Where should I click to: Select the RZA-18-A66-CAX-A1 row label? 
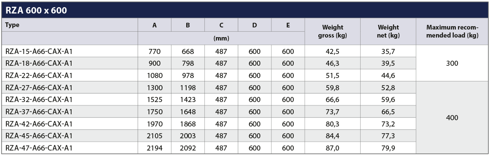point(39,63)
